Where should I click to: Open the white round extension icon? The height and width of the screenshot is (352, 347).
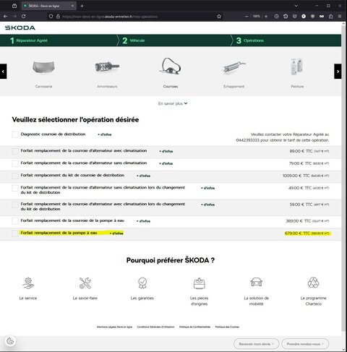[304, 17]
